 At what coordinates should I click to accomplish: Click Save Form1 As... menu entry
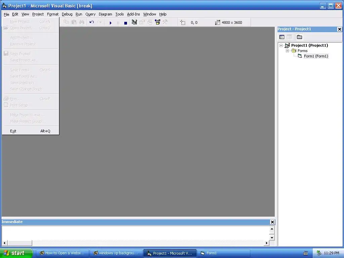click(31, 76)
